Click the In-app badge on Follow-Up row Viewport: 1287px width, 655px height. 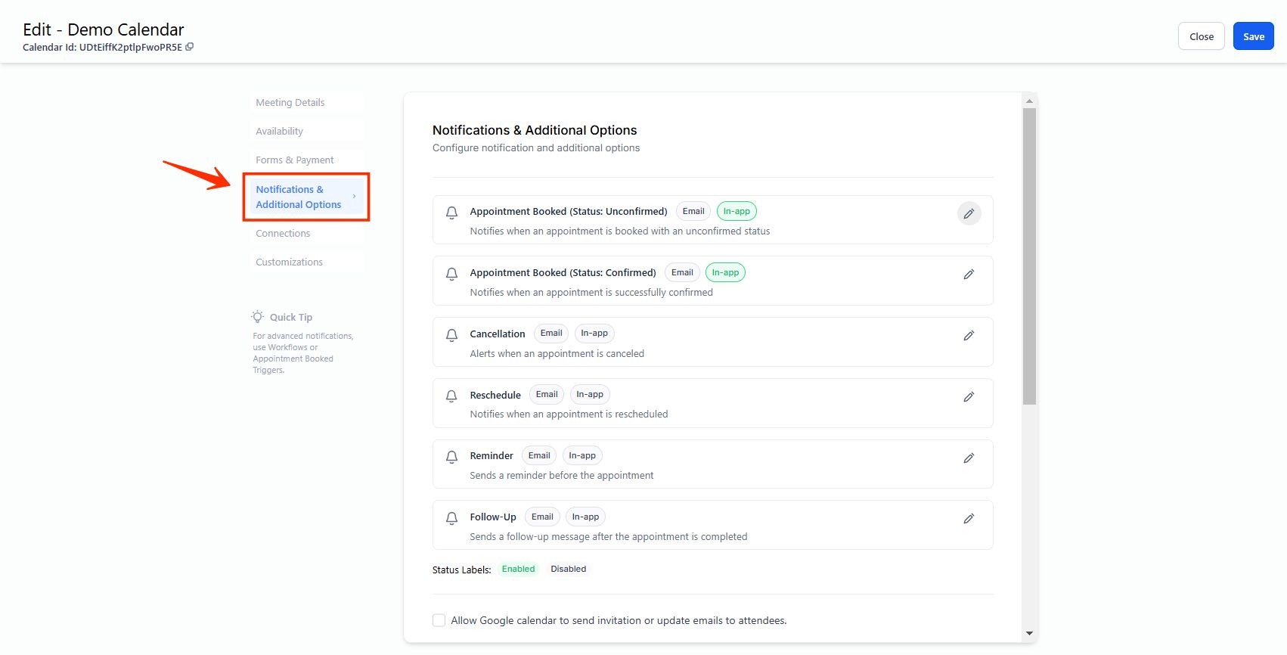[x=585, y=517]
